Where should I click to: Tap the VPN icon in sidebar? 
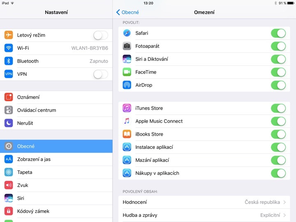[x=9, y=74]
